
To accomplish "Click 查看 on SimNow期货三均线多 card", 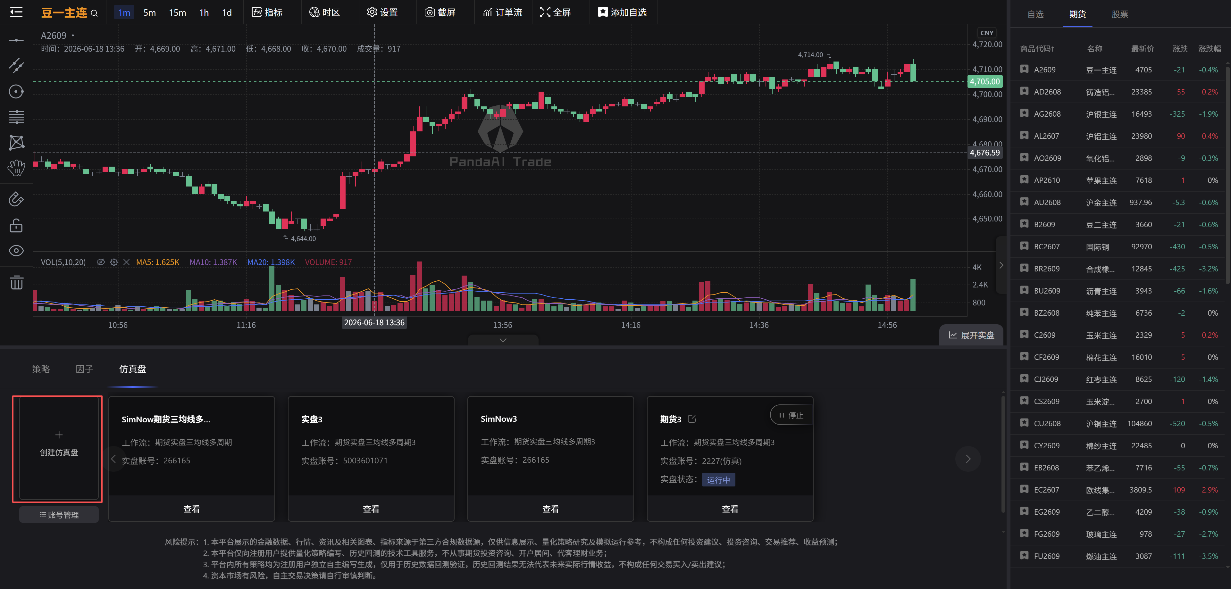I will pyautogui.click(x=192, y=509).
